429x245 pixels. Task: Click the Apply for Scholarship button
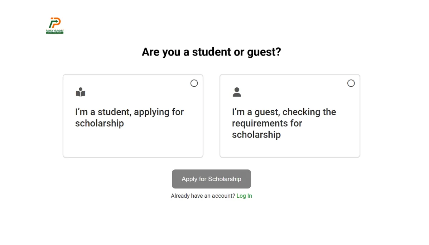(211, 179)
